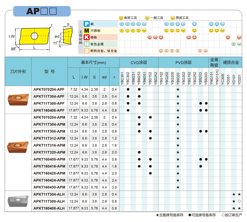The width and height of the screenshot is (247, 222).
Task: Click the r value 2.4 cell
Action: point(114,180)
